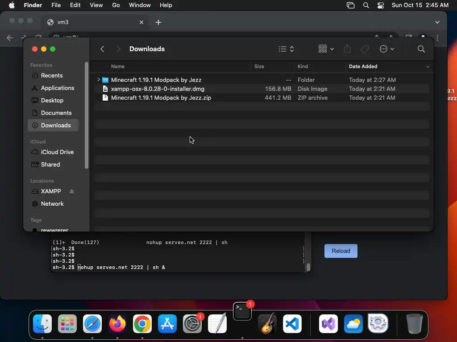Open the Help menu
This screenshot has height=342, width=457.
pos(166,5)
